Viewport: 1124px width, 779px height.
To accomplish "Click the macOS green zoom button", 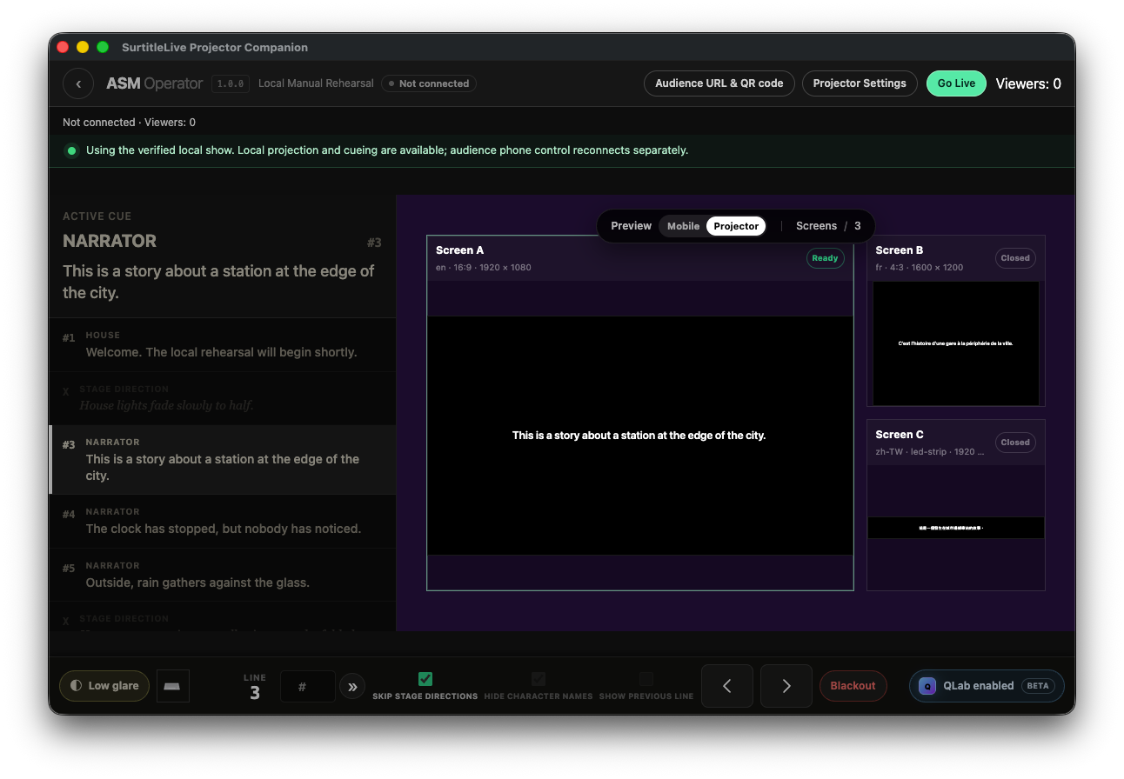I will coord(103,47).
